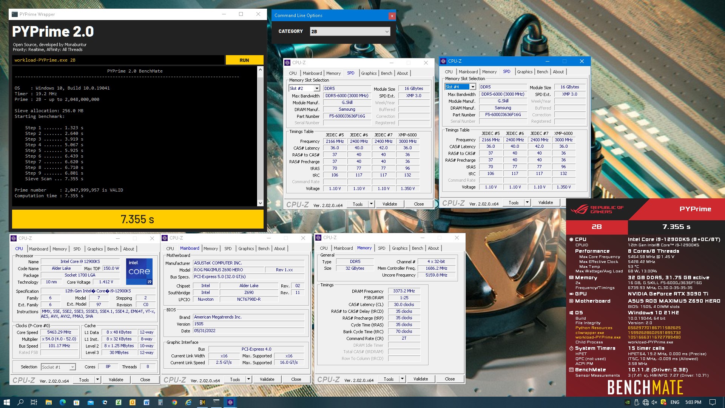725x408 pixels.
Task: Expand Tools arrow in CPU-Z processor window
Action: (97, 380)
